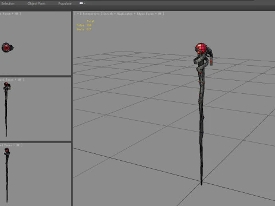Click the Total statistics header
The image size is (275, 206).
point(91,21)
